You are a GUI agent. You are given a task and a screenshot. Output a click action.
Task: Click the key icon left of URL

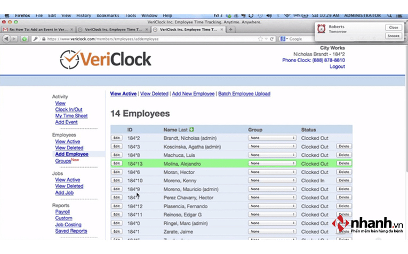(35, 39)
